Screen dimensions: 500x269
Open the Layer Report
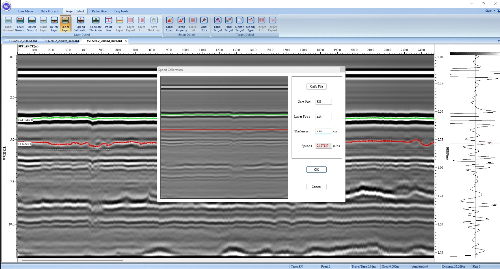tap(130, 24)
